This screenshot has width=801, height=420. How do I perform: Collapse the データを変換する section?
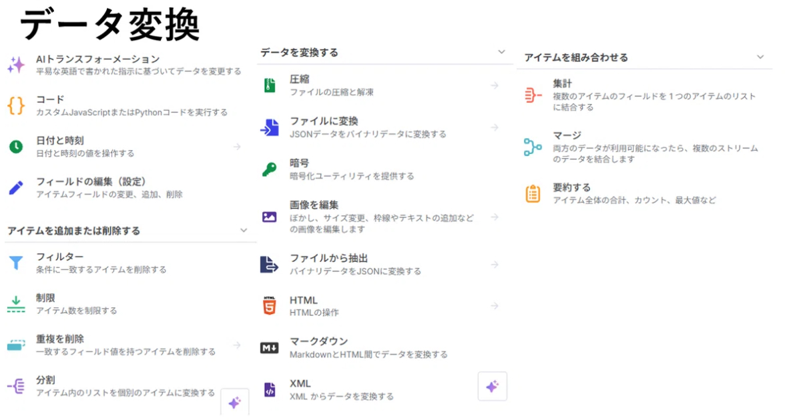502,52
